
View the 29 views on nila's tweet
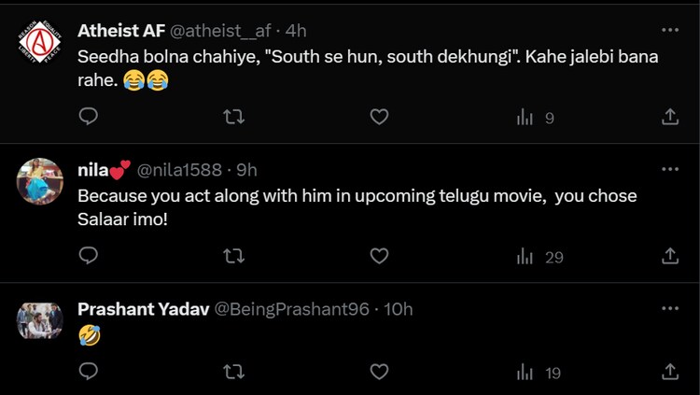[x=539, y=257]
